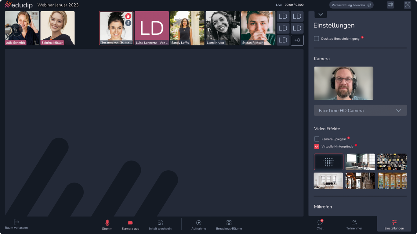Screen dimensions: 417x234
Task: Expand the +8 more participants tile
Action: tap(297, 40)
